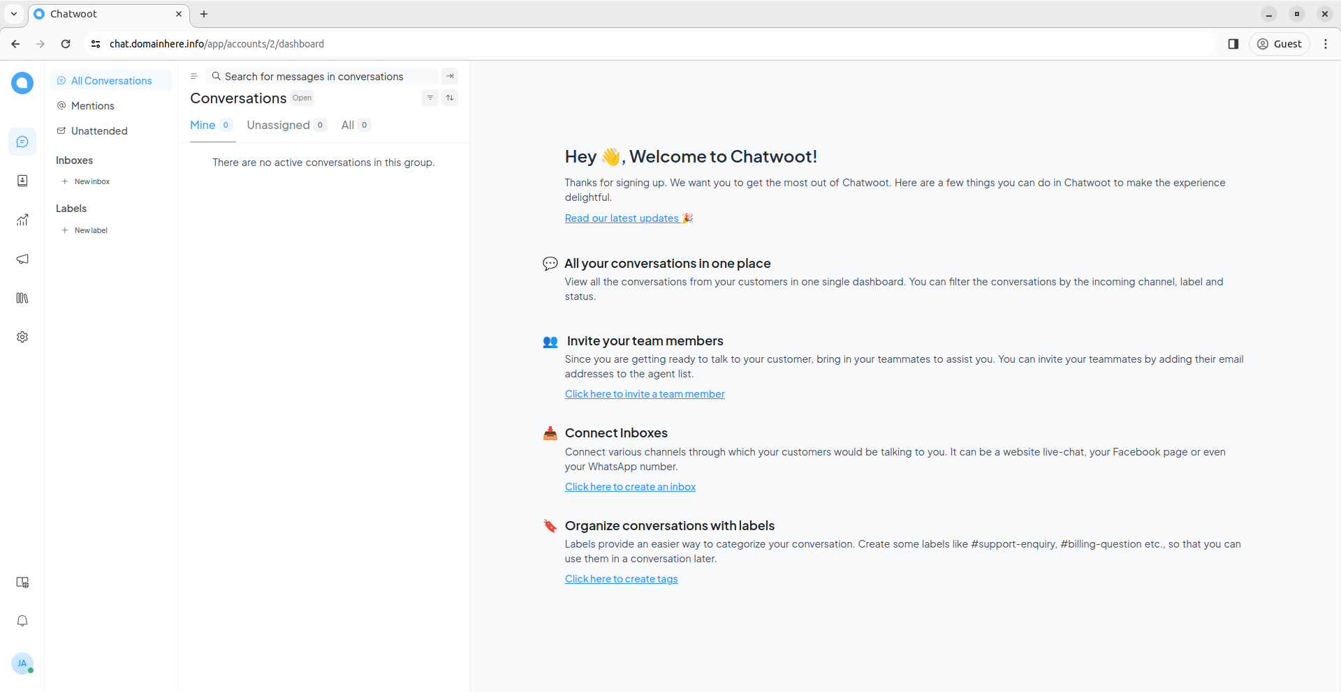Image resolution: width=1341 pixels, height=692 pixels.
Task: Reload the page in browser
Action: (66, 43)
